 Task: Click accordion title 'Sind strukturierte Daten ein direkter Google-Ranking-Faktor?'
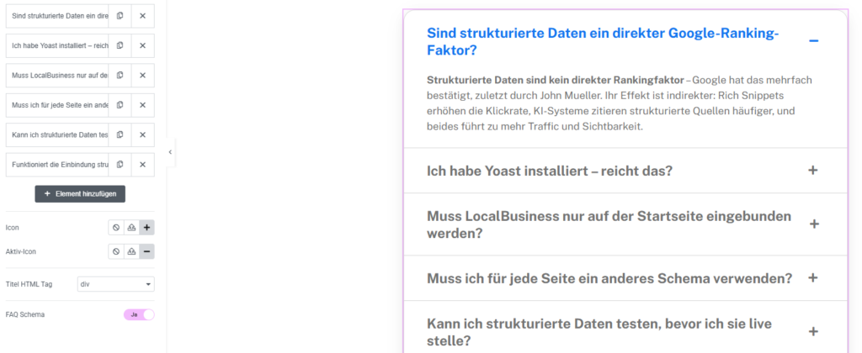(603, 42)
